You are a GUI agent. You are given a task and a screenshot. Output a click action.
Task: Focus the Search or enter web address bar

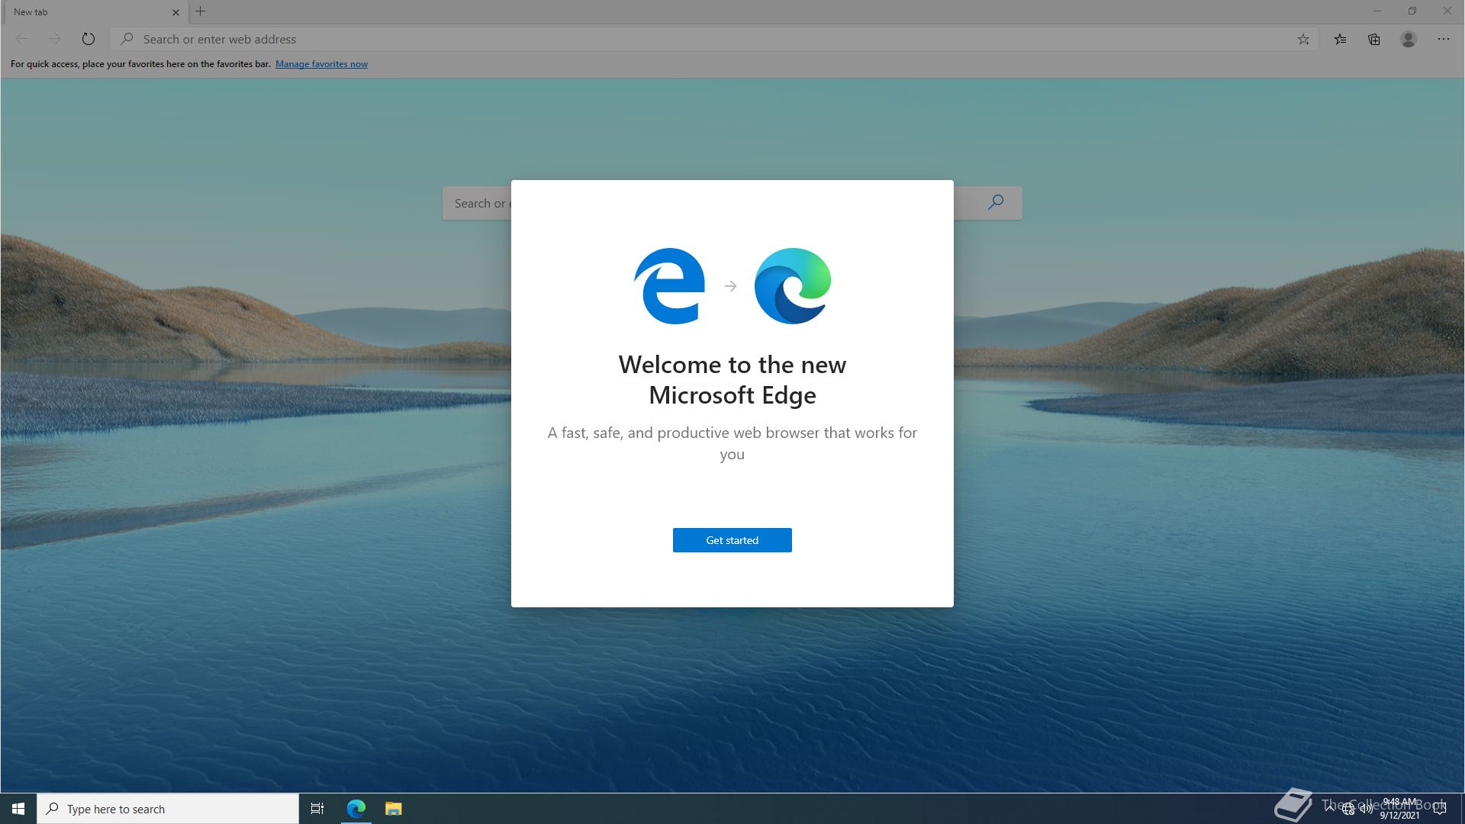[x=713, y=39]
